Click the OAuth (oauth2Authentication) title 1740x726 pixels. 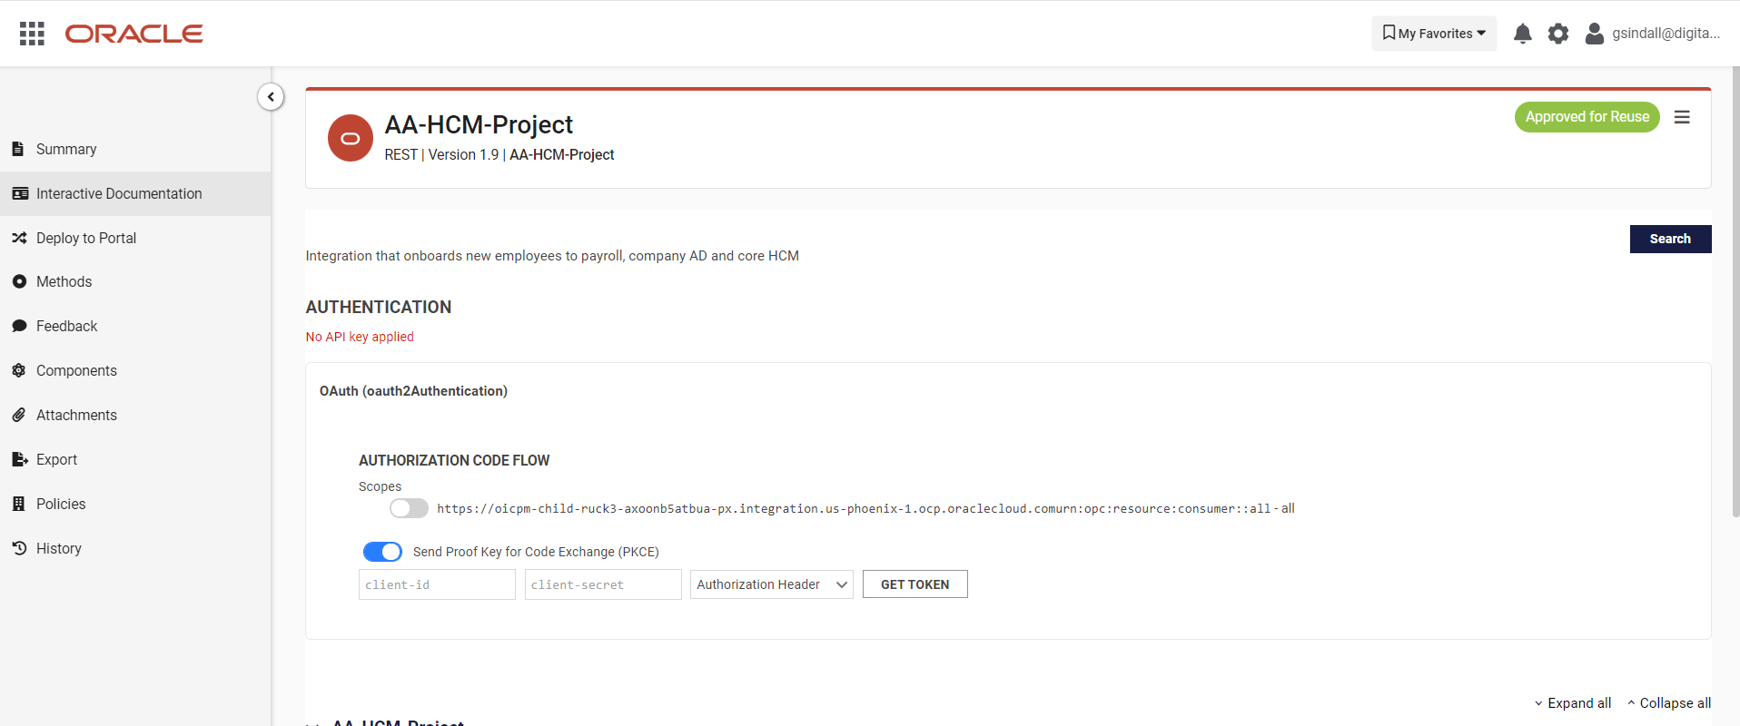(413, 391)
